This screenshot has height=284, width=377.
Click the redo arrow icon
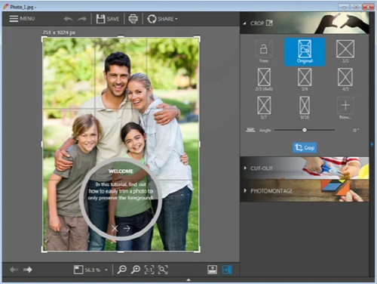point(82,19)
